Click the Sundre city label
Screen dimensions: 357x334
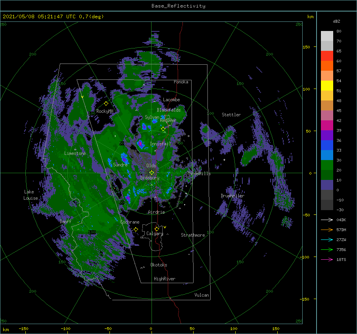click(x=120, y=164)
